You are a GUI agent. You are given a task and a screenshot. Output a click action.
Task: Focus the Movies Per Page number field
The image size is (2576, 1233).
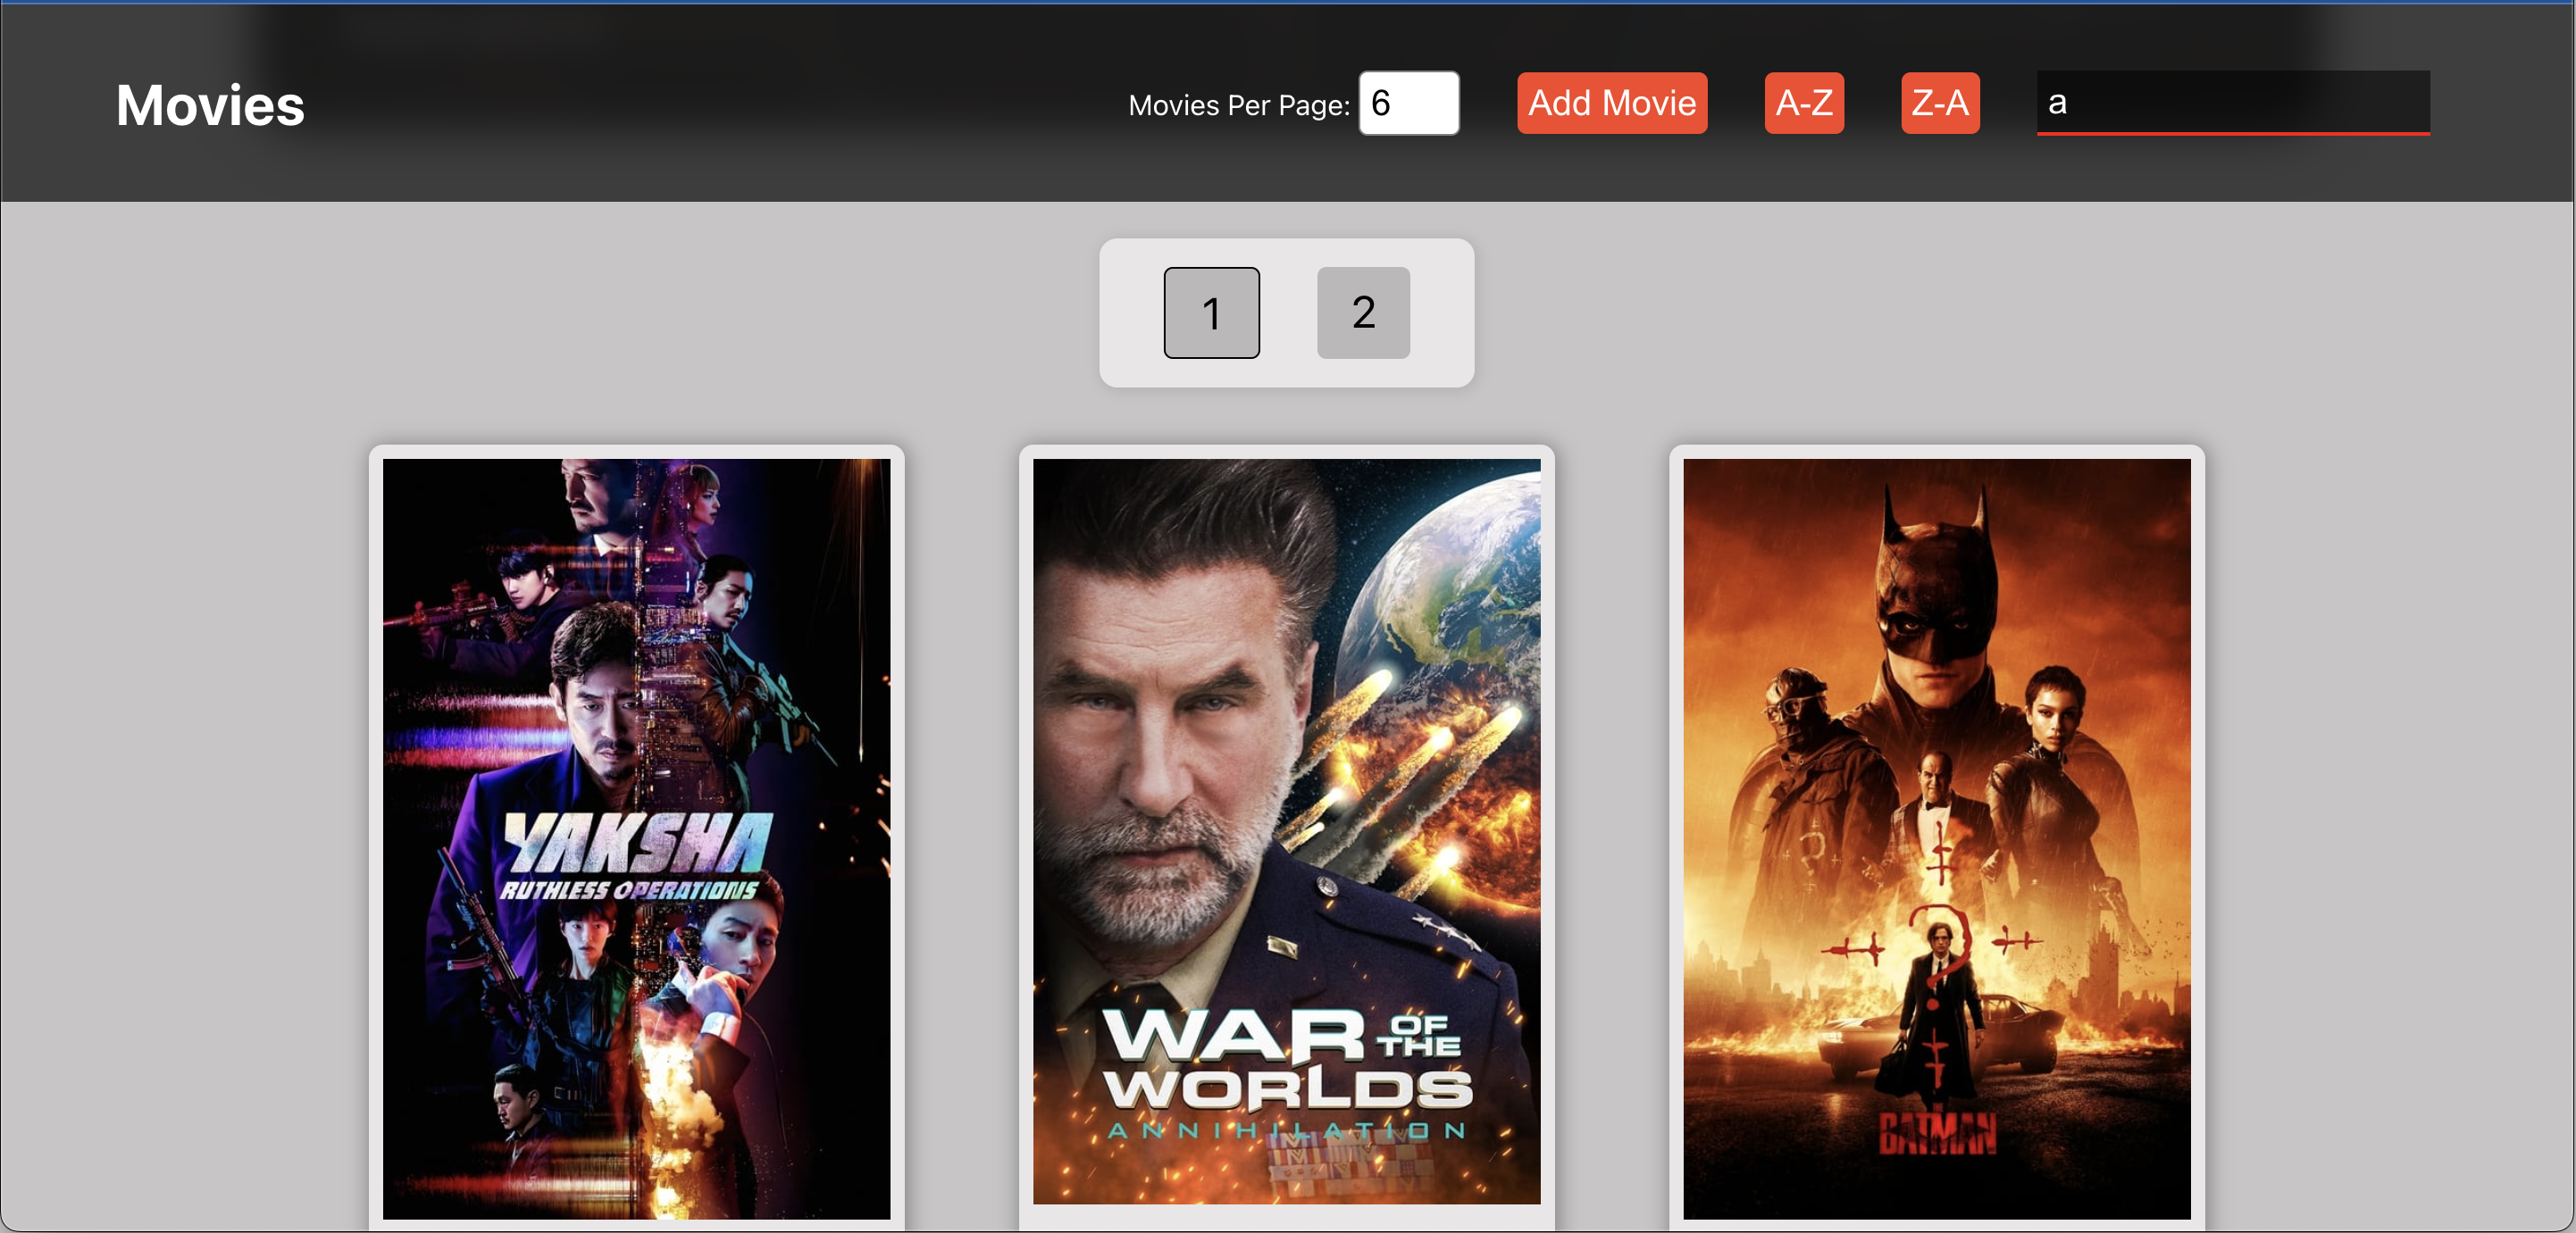pyautogui.click(x=1408, y=103)
